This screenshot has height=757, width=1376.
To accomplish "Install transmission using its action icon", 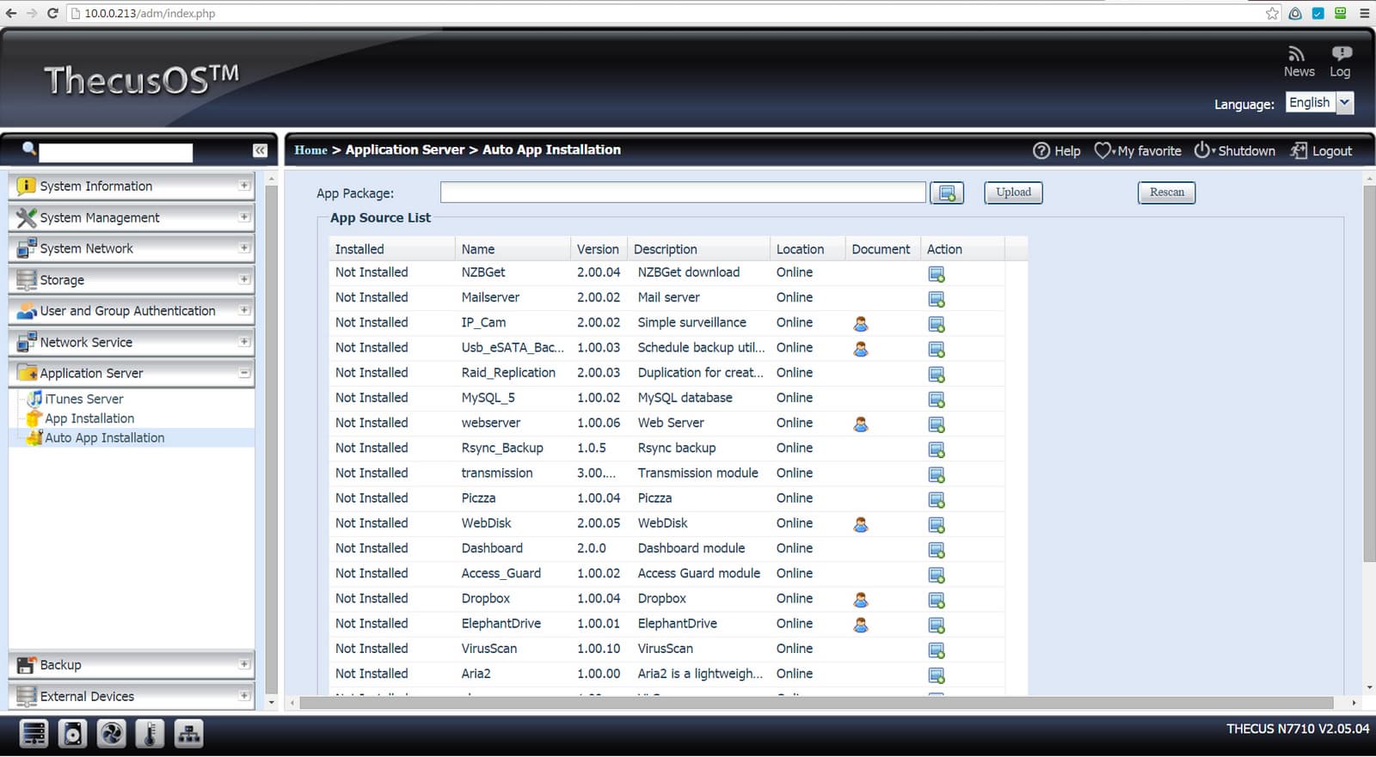I will (x=937, y=474).
